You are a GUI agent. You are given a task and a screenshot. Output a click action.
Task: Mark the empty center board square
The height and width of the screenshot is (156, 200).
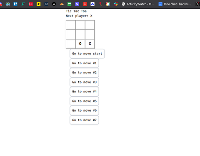(80, 34)
